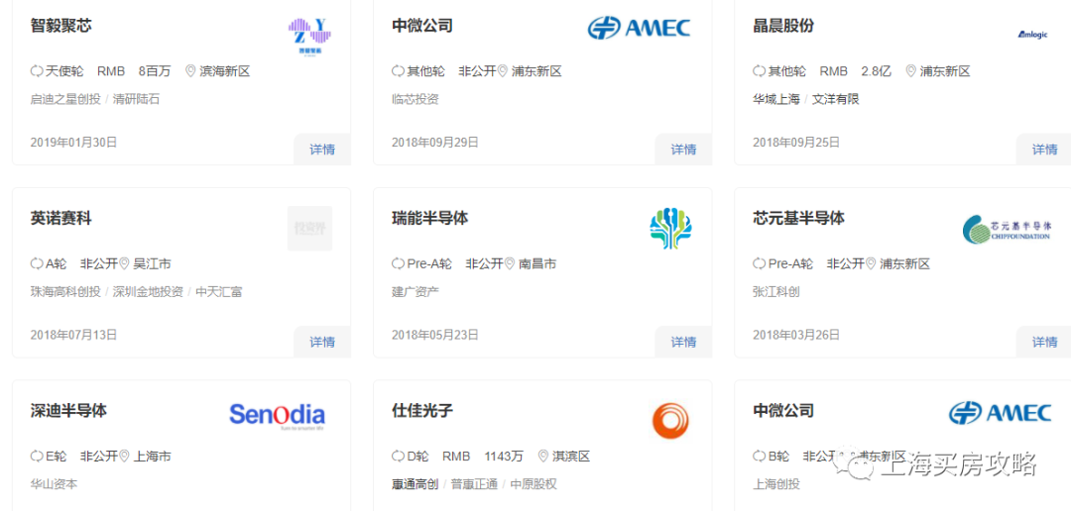This screenshot has width=1071, height=511.
Task: Select investor 启迪之星创投
Action: 64,100
